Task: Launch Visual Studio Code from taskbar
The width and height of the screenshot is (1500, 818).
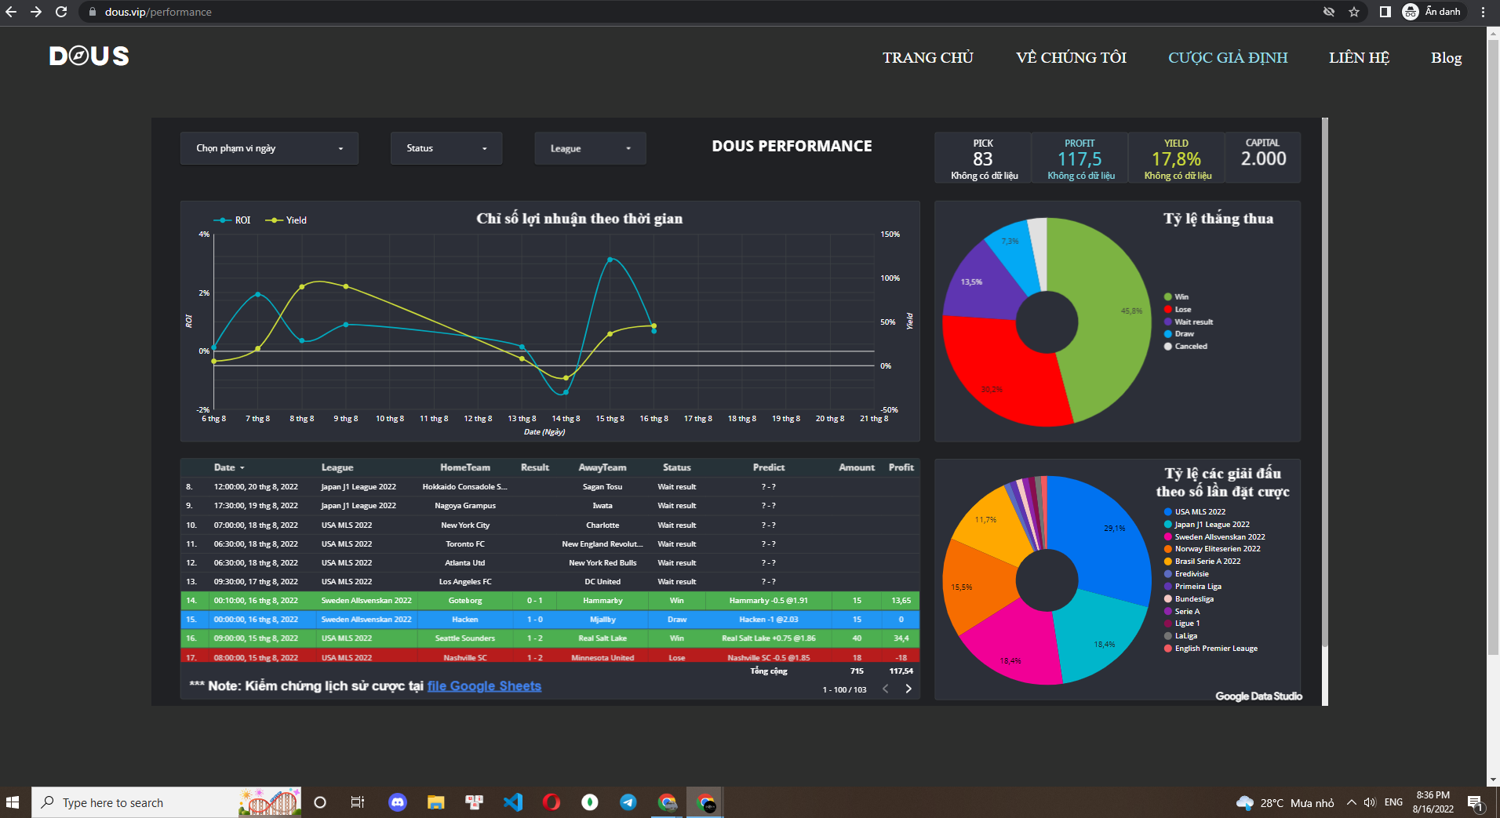Action: point(513,802)
